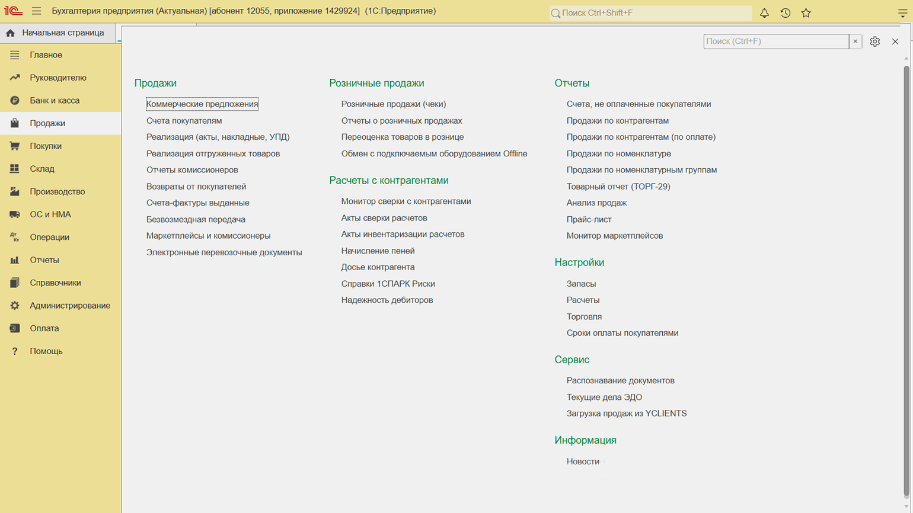Open Прайс-лист report link
The height and width of the screenshot is (513, 913).
589,219
